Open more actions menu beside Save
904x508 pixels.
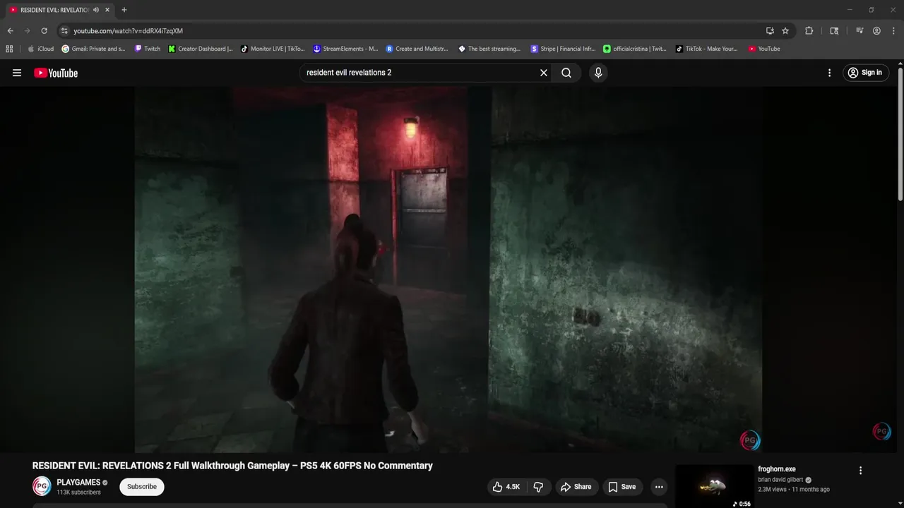pyautogui.click(x=659, y=487)
